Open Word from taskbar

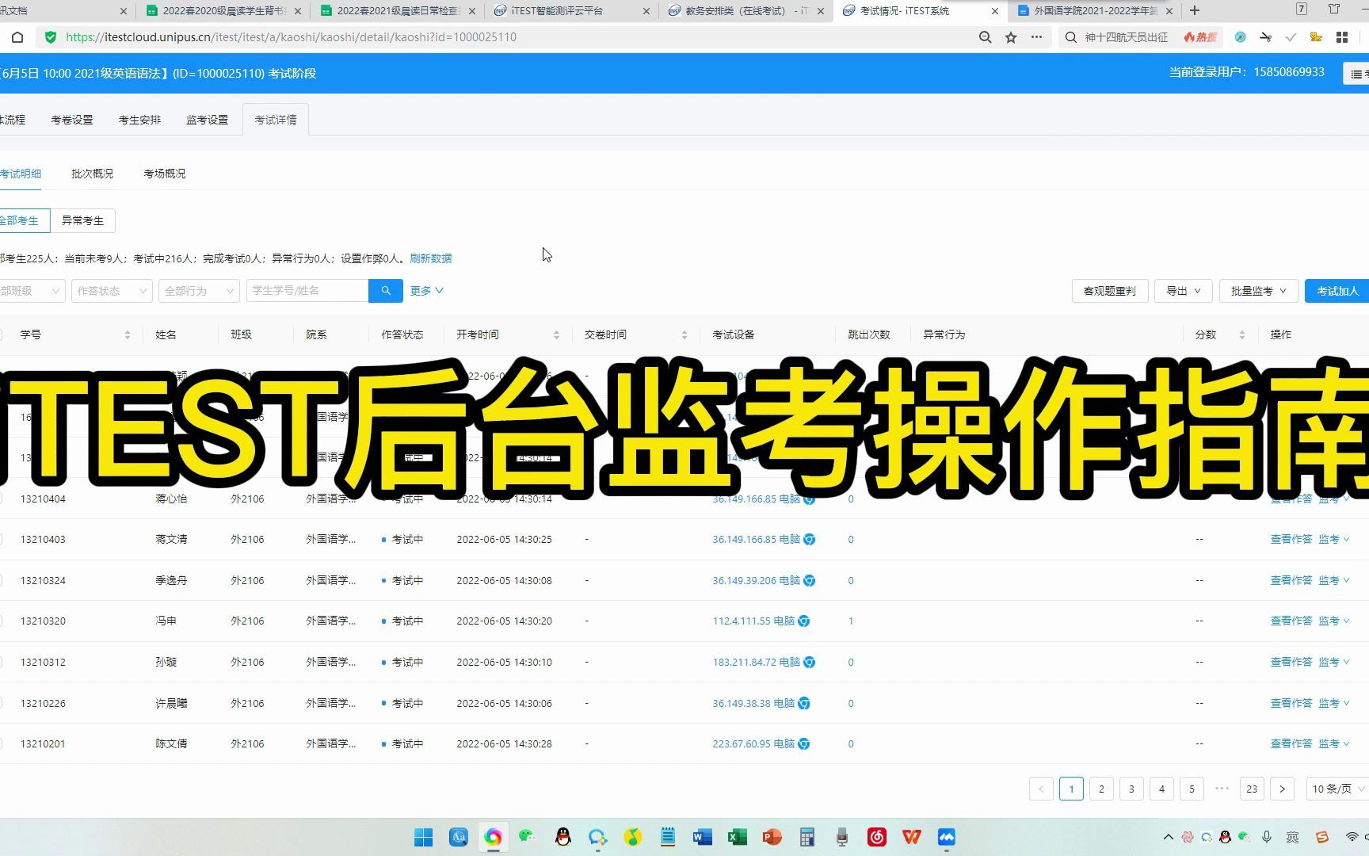[702, 837]
